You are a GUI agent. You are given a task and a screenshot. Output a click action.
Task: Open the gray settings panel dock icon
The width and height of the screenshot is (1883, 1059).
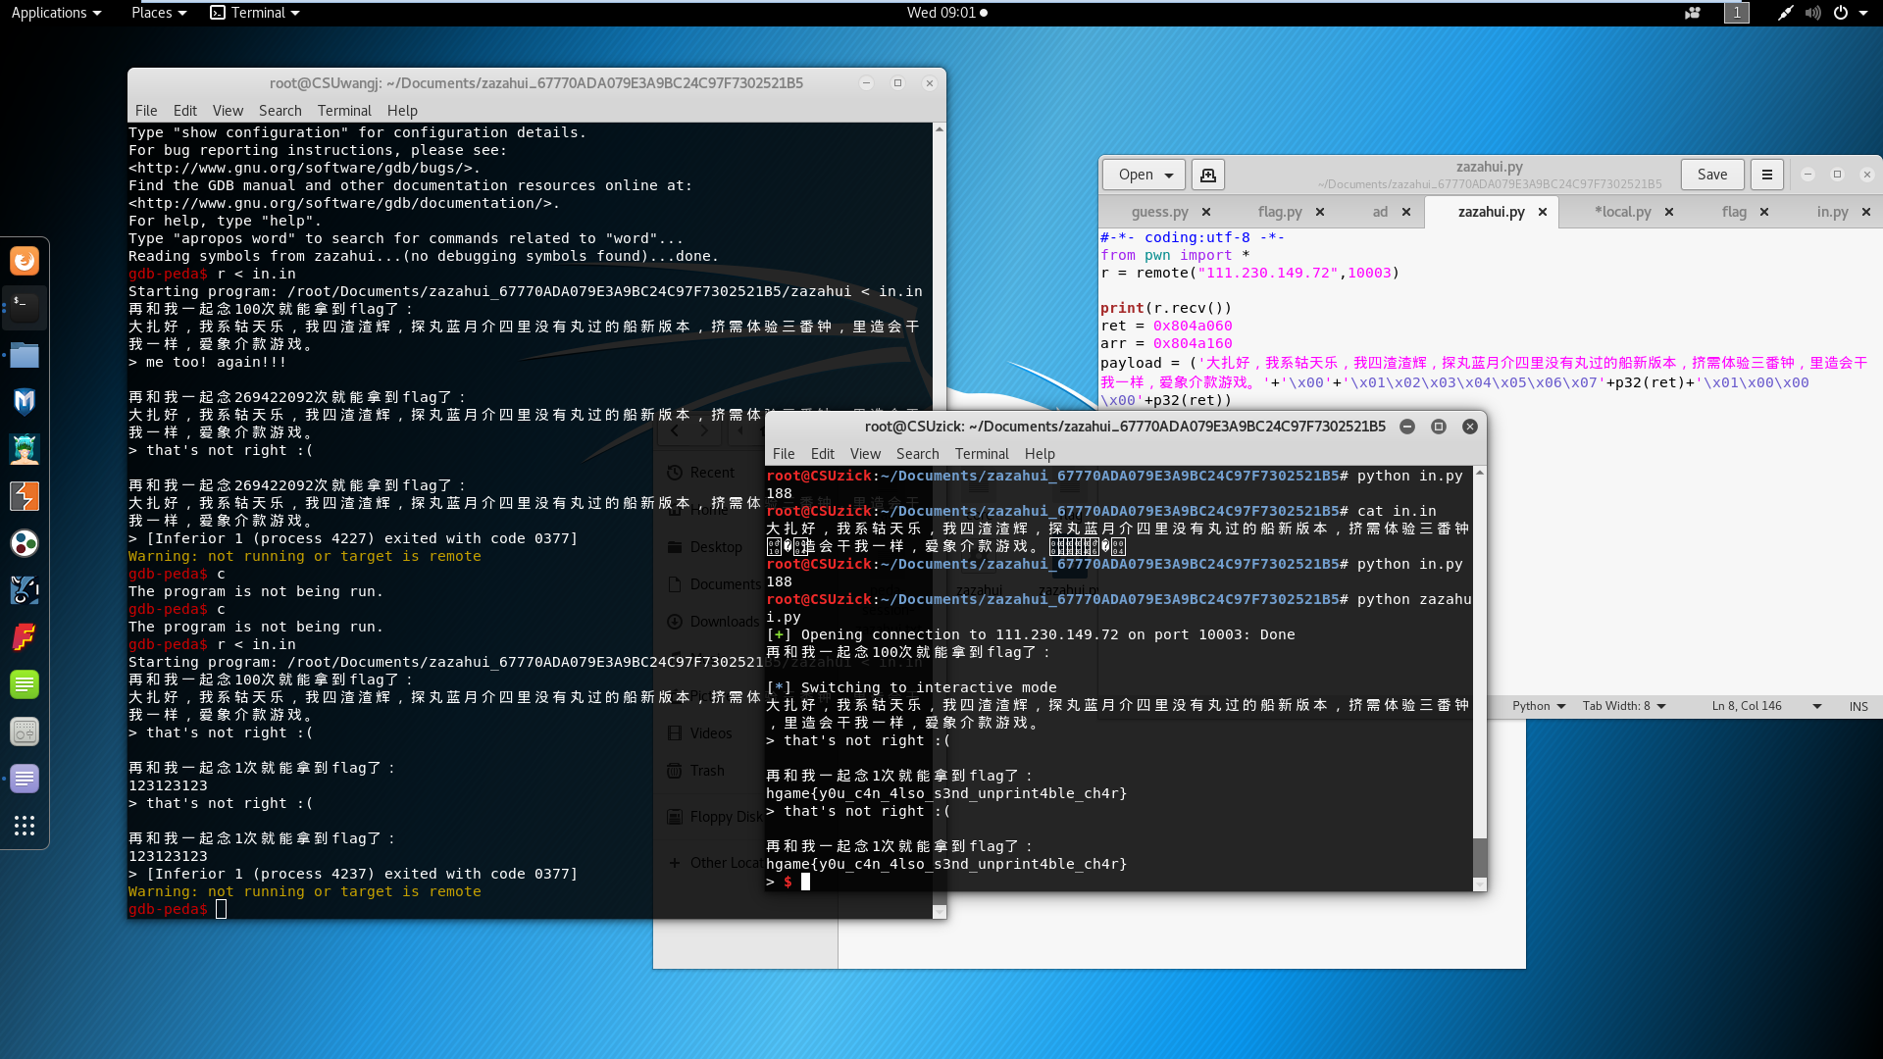25,731
